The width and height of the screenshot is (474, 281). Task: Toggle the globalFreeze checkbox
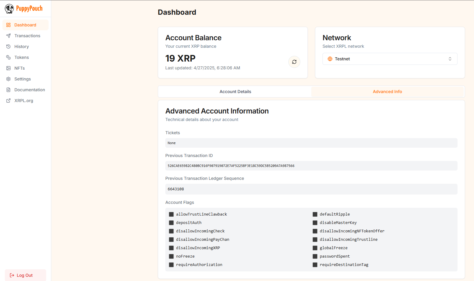click(315, 248)
